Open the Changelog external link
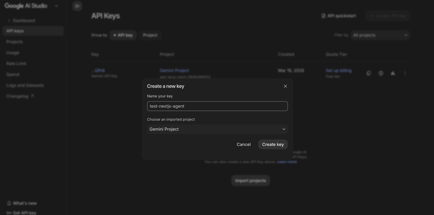Viewport: 434px width, 215px height. pyautogui.click(x=20, y=96)
